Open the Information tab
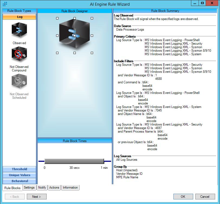 [x=70, y=187]
